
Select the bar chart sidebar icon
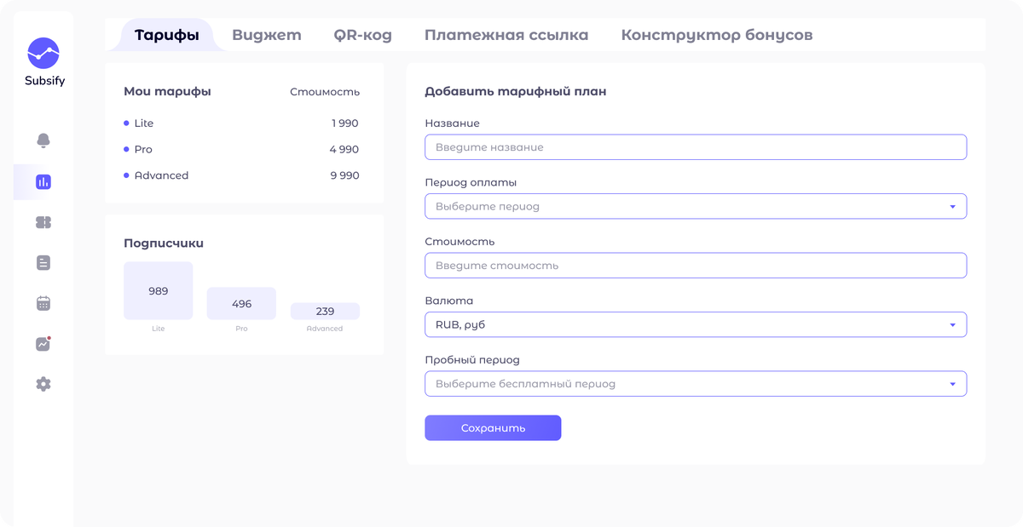[43, 181]
